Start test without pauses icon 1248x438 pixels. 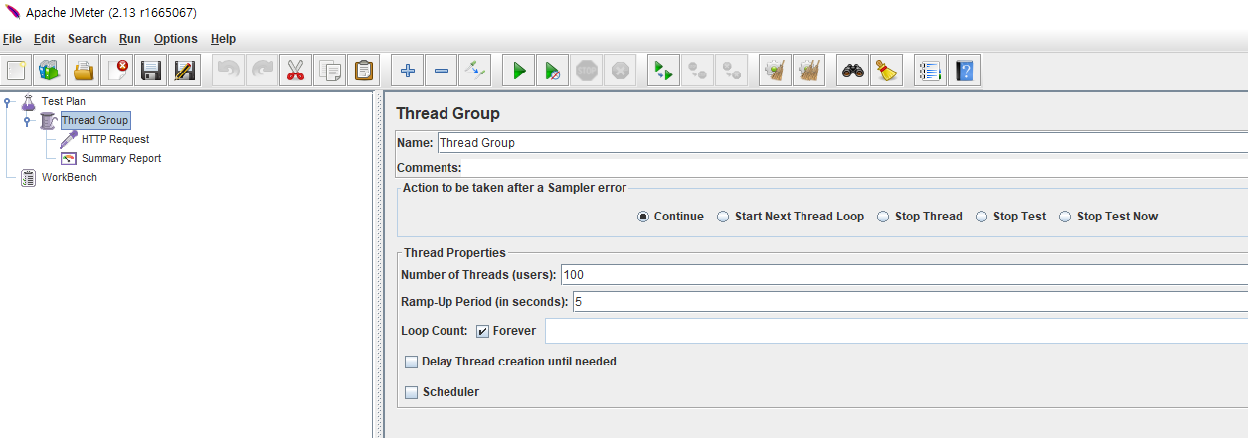[553, 71]
